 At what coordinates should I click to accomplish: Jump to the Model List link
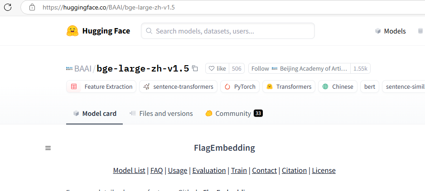(129, 171)
